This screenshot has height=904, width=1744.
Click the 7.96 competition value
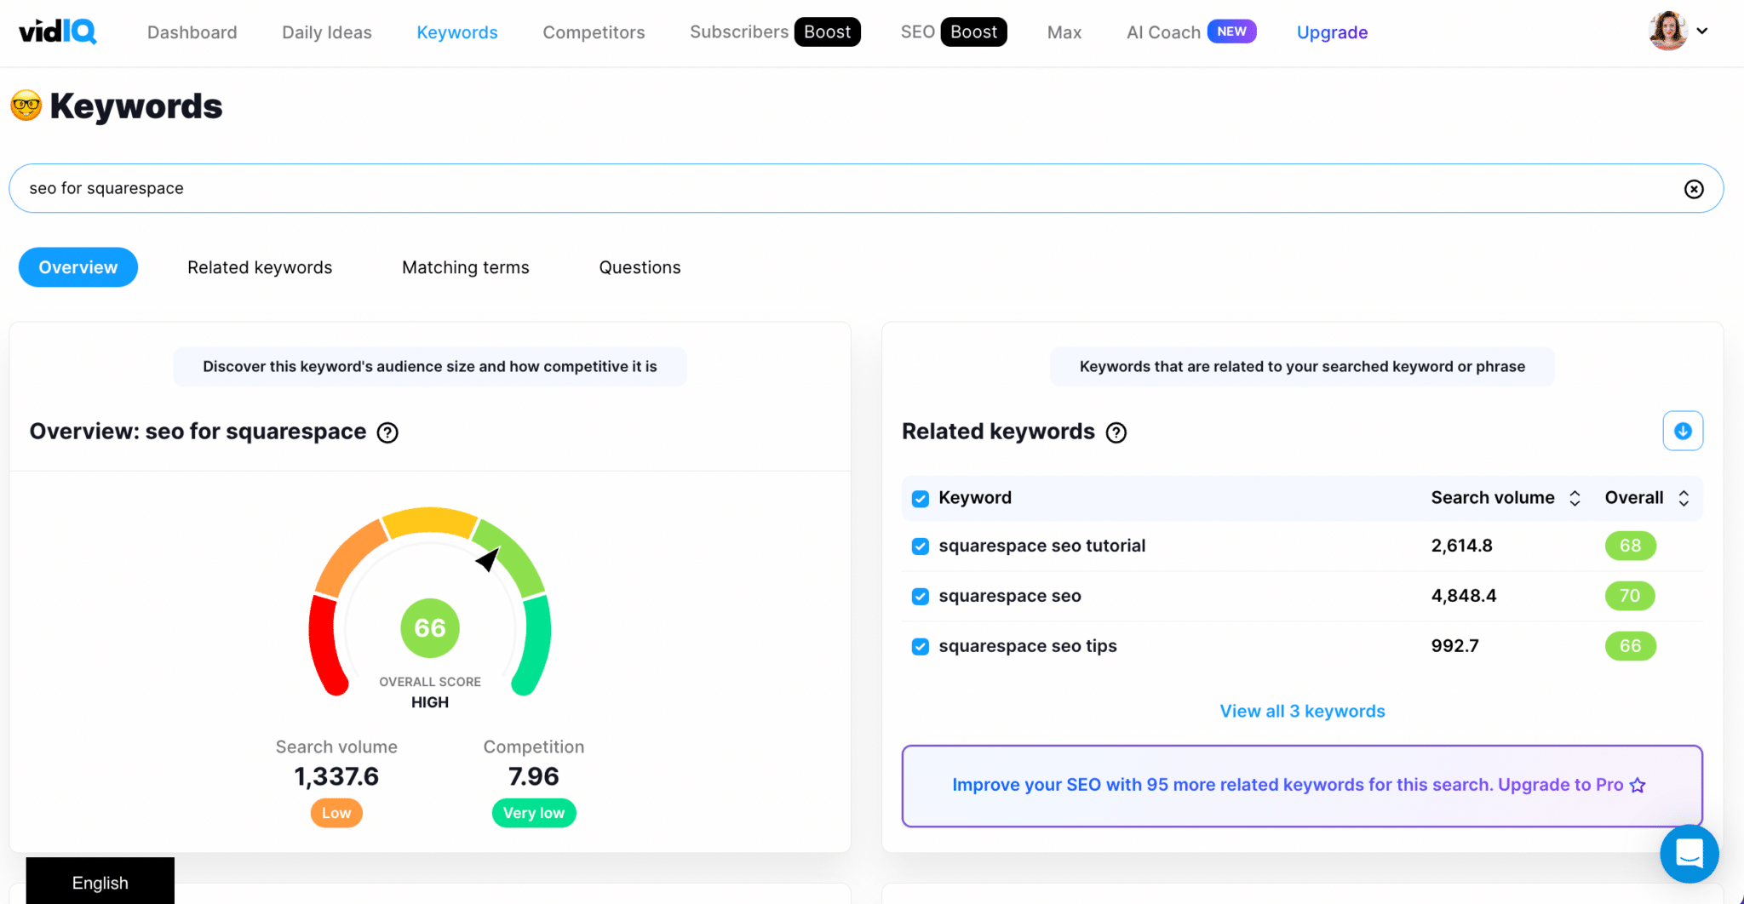534,776
